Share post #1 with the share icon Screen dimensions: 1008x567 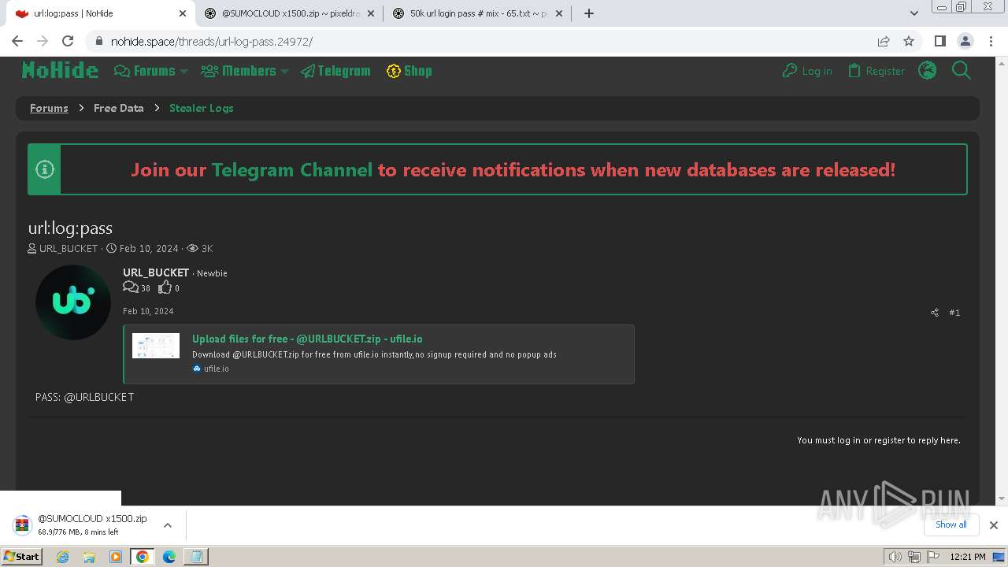tap(935, 313)
